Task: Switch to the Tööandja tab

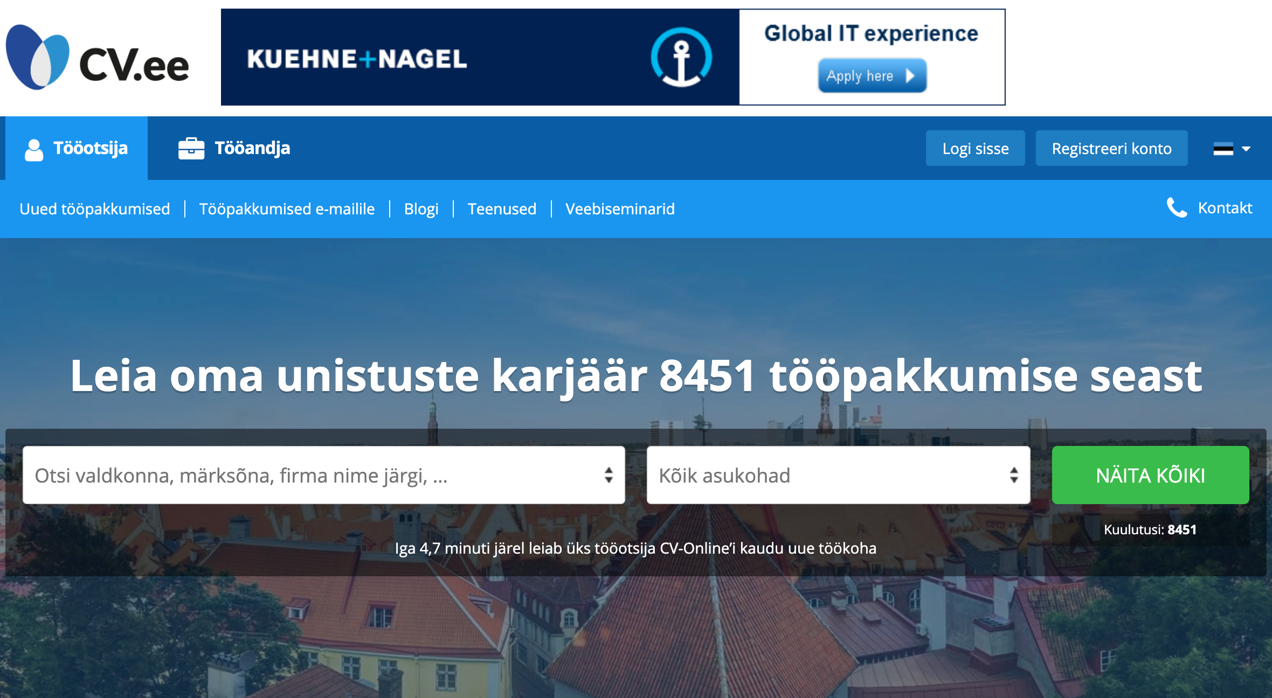Action: tap(234, 148)
